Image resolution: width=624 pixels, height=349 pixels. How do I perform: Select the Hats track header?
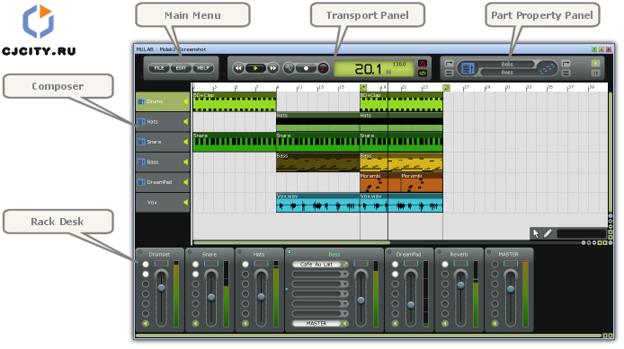point(163,121)
